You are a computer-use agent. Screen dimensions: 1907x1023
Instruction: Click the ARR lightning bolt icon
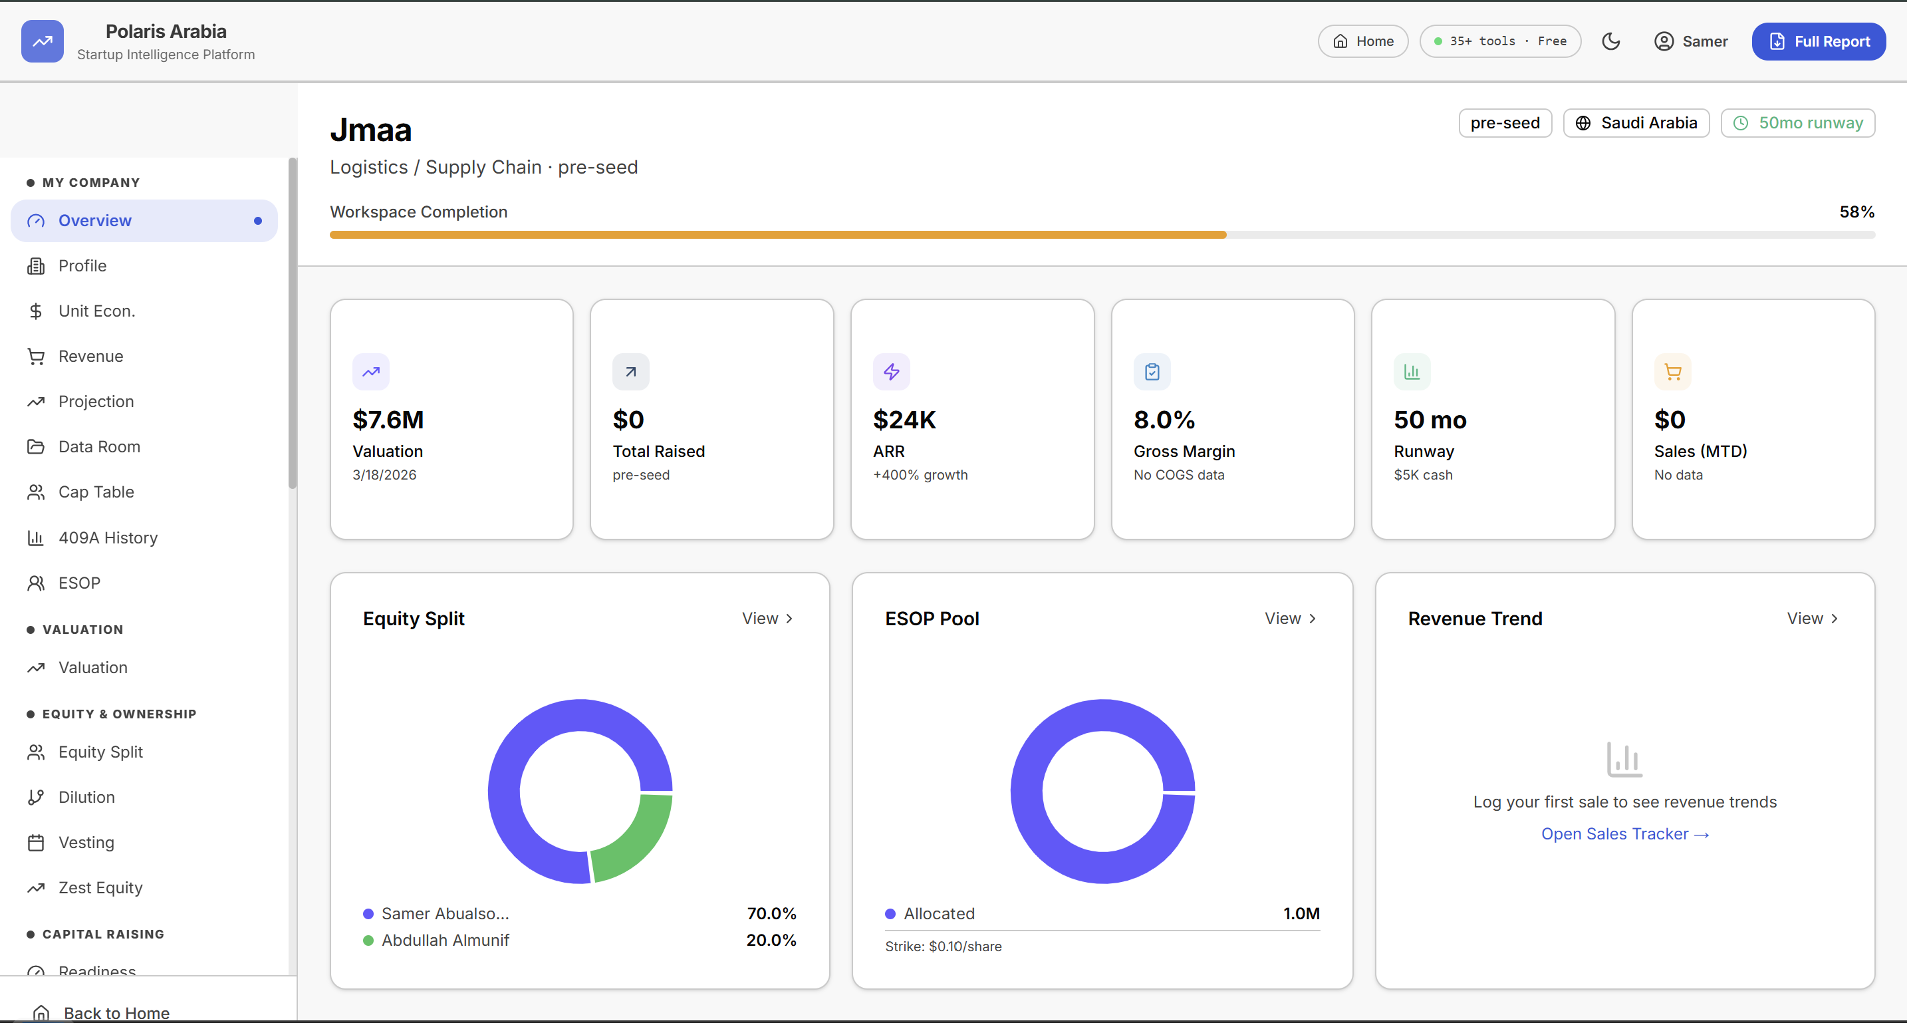(891, 372)
